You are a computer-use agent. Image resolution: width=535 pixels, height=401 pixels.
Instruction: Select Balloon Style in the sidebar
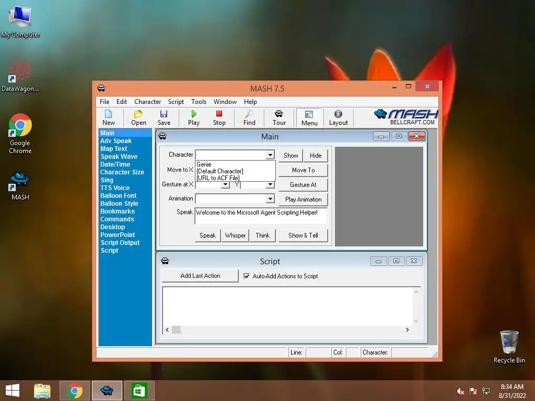(x=120, y=204)
